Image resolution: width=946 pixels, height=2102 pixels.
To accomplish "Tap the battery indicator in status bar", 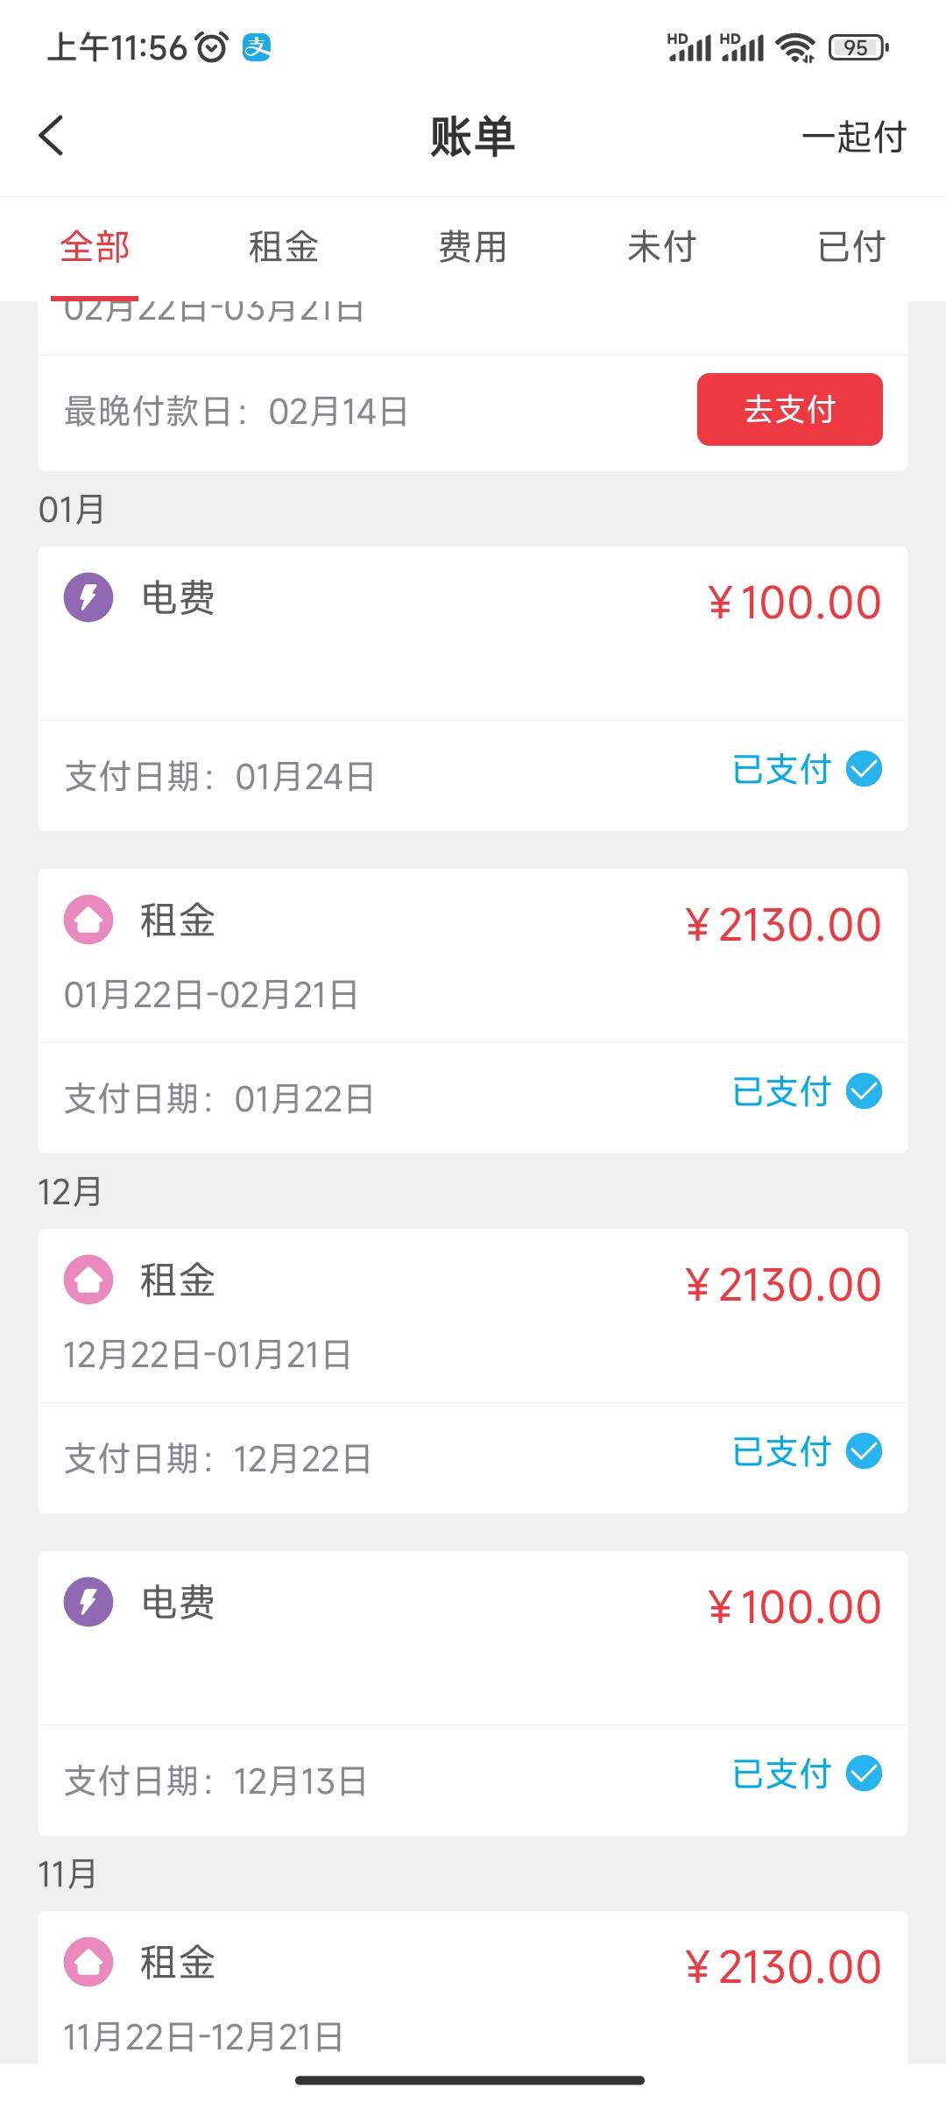I will coord(858,47).
